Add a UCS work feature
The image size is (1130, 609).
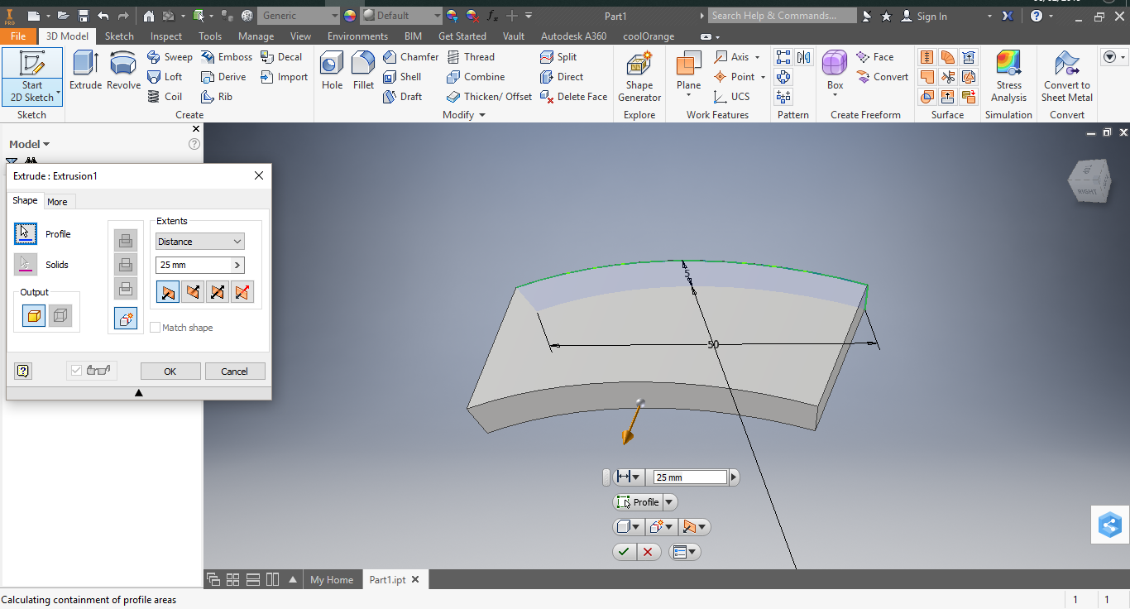tap(731, 97)
